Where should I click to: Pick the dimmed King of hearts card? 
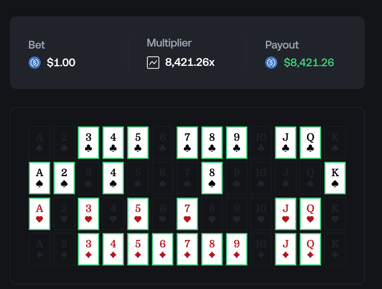tap(335, 214)
